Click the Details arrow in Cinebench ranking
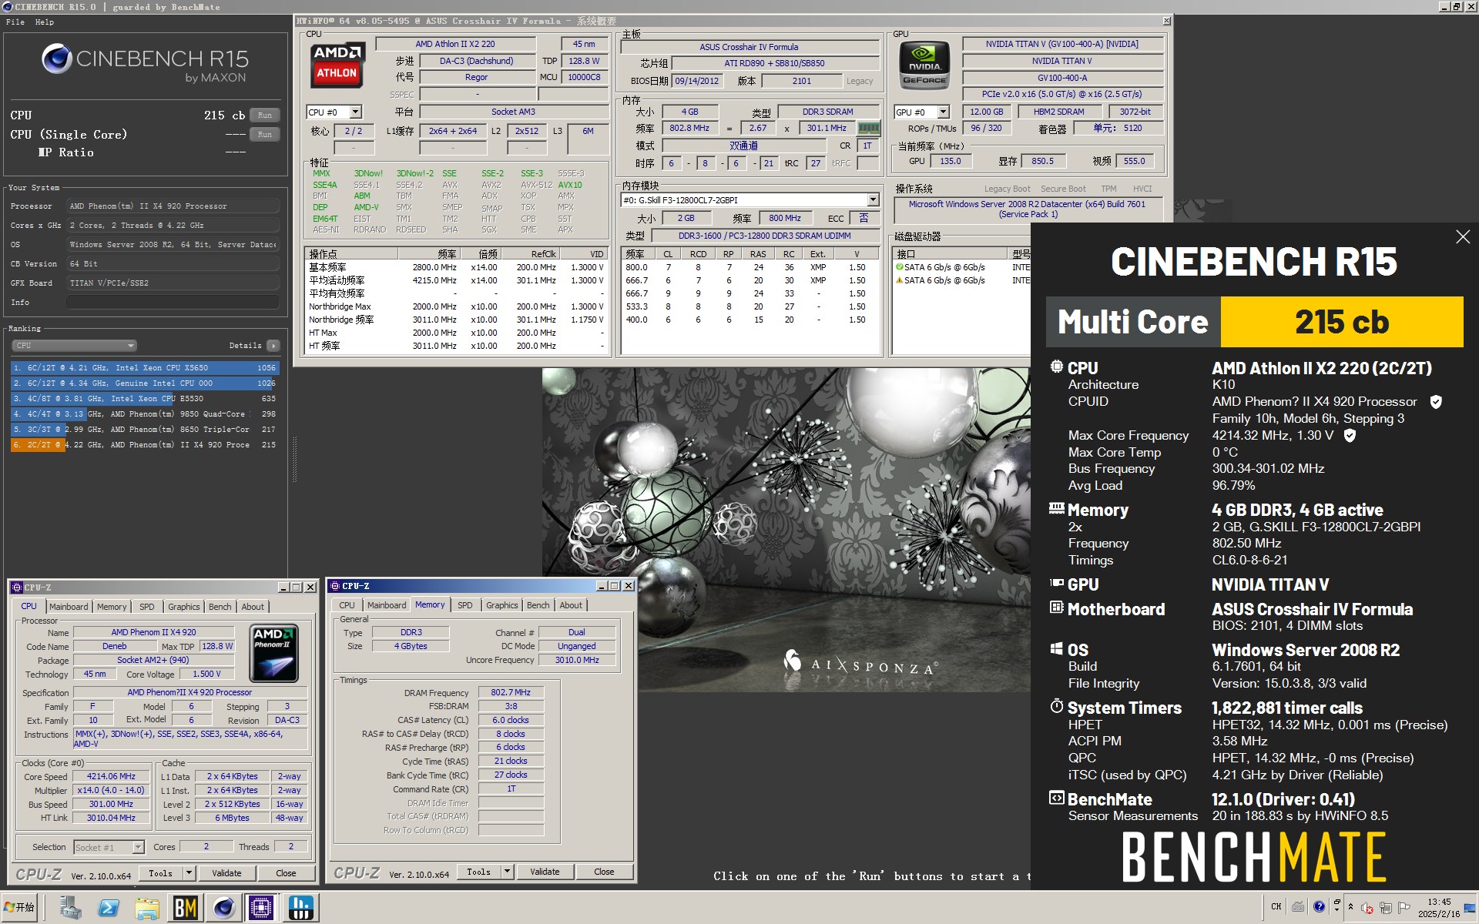The height and width of the screenshot is (924, 1479). (273, 346)
